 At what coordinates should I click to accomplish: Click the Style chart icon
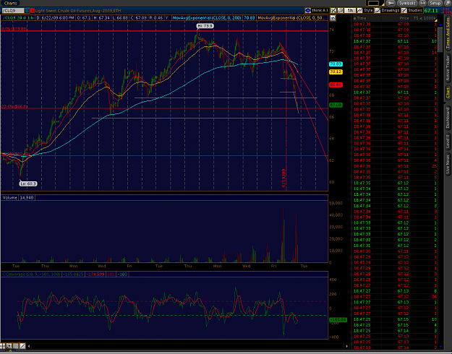click(359, 10)
